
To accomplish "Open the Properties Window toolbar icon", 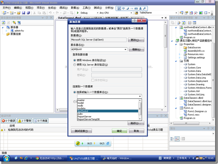I will pyautogui.click(x=186, y=13).
